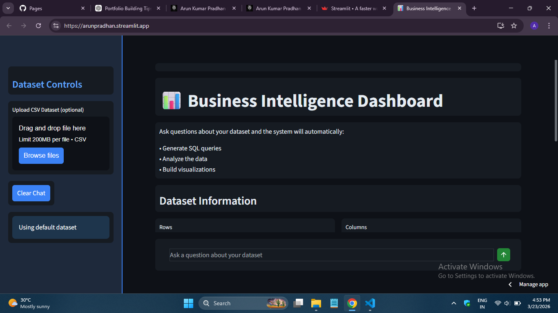This screenshot has width=558, height=313.
Task: Click the Chrome icon in the taskbar
Action: 352,303
